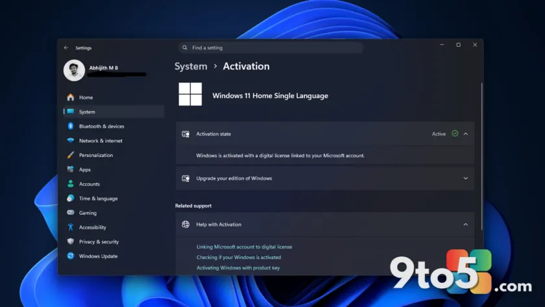Image resolution: width=545 pixels, height=307 pixels.
Task: Click the search magnifier icon
Action: (184, 47)
